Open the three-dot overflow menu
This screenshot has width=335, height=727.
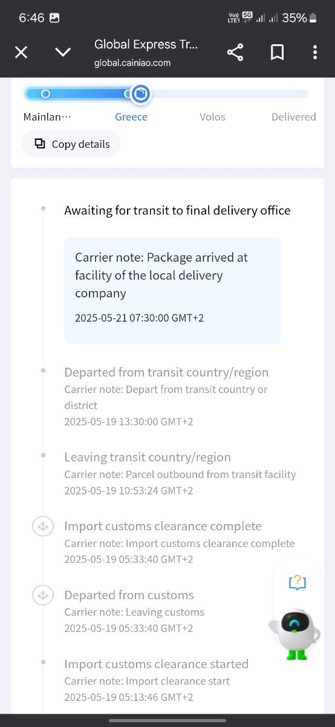click(x=315, y=52)
